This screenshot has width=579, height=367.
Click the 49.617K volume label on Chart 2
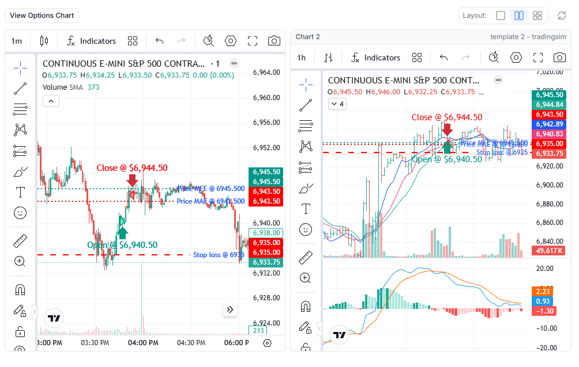[548, 251]
